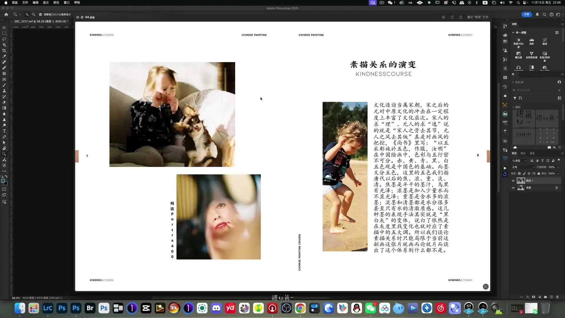Select the Crop tool
565x318 pixels.
(x=4, y=50)
